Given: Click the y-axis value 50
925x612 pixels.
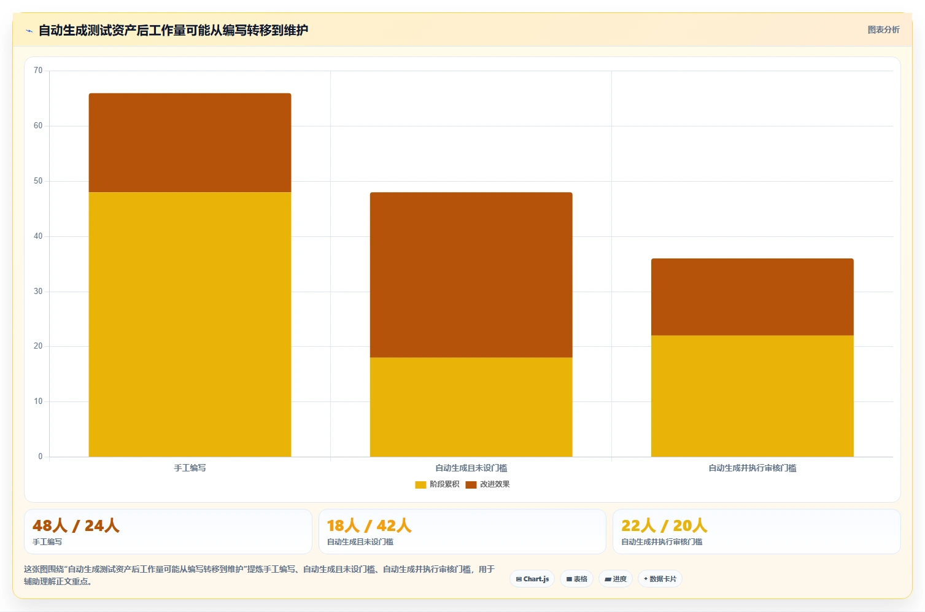Looking at the screenshot, I should [x=38, y=181].
